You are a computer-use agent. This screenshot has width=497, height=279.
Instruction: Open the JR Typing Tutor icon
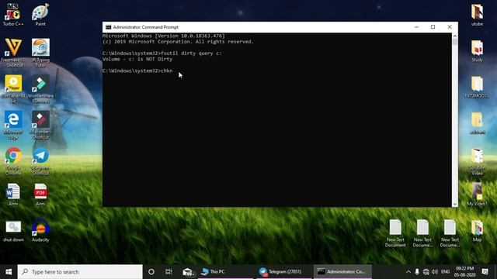click(40, 53)
